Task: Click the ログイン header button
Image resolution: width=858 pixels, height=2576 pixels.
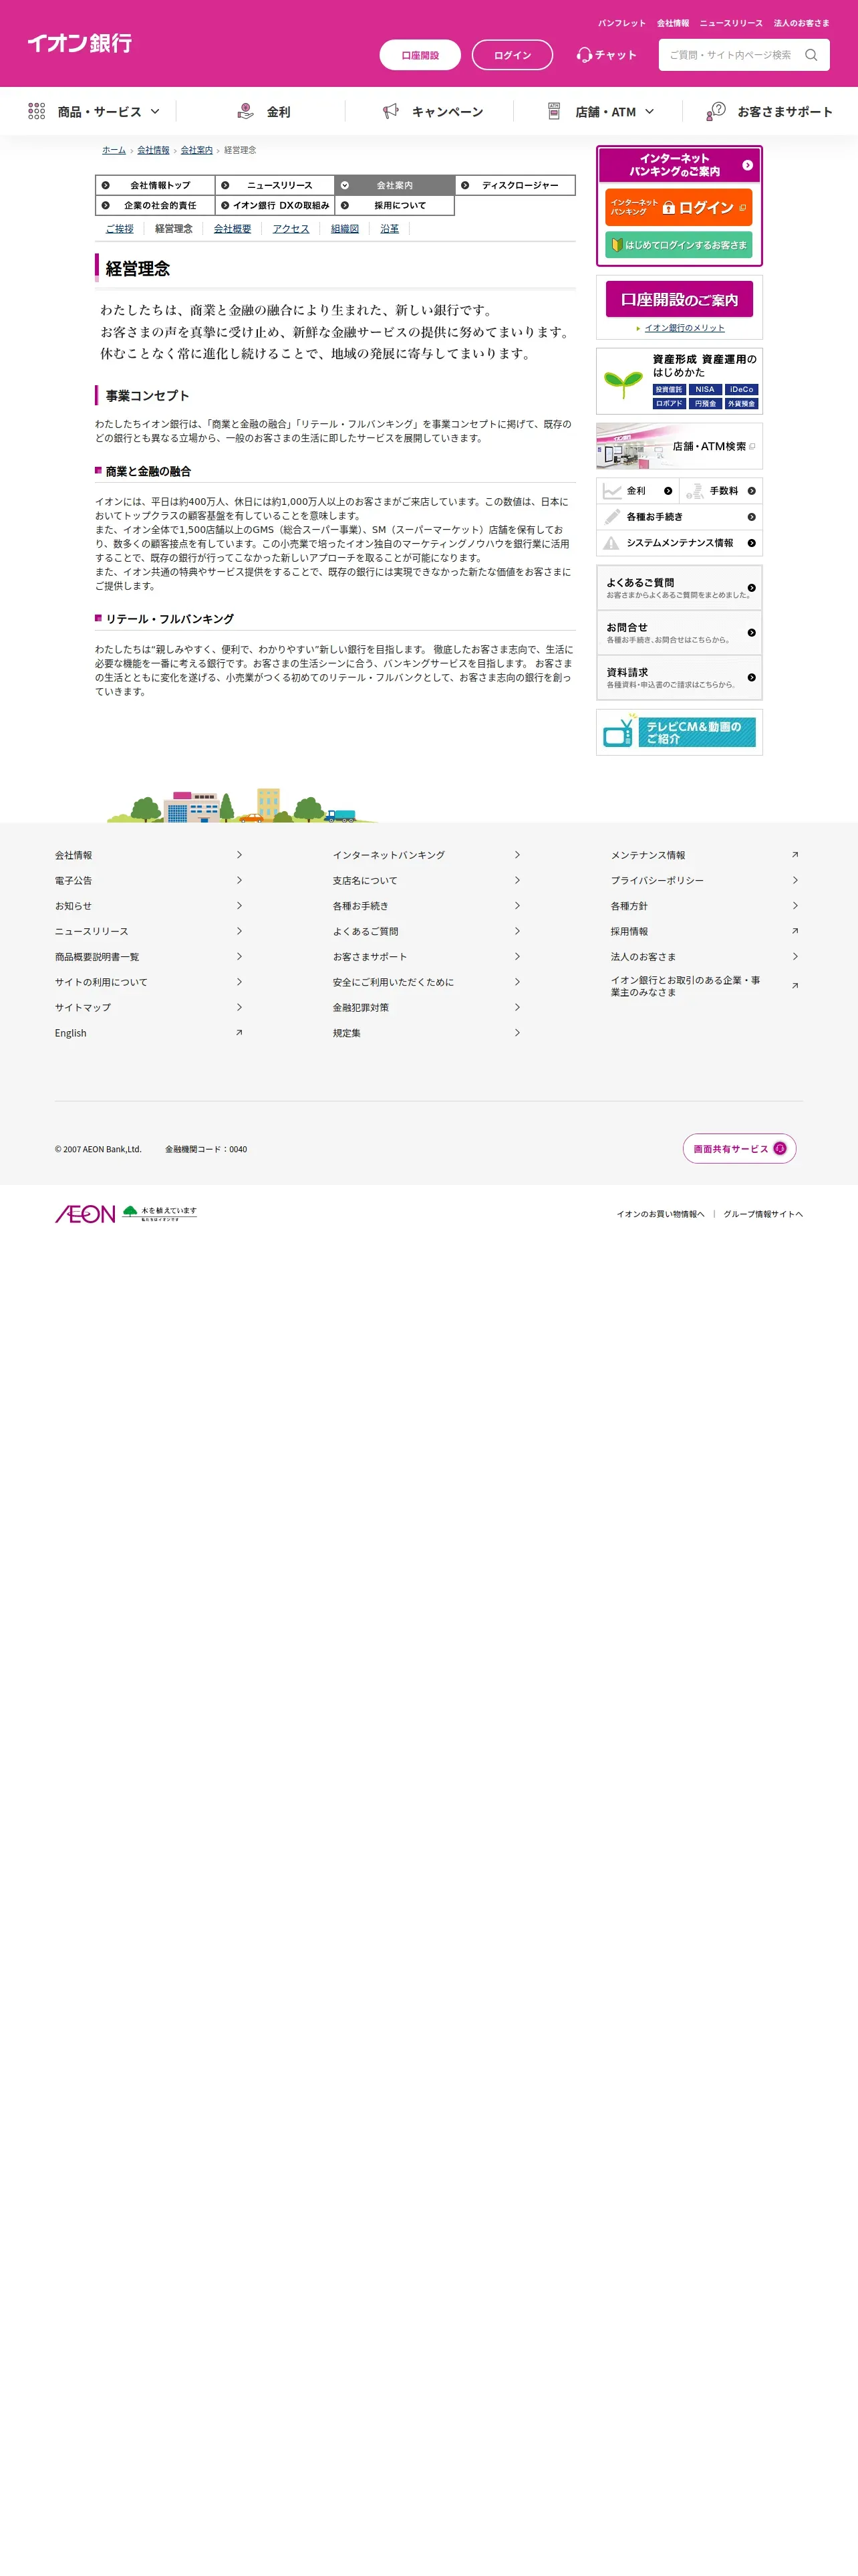Action: 513,55
